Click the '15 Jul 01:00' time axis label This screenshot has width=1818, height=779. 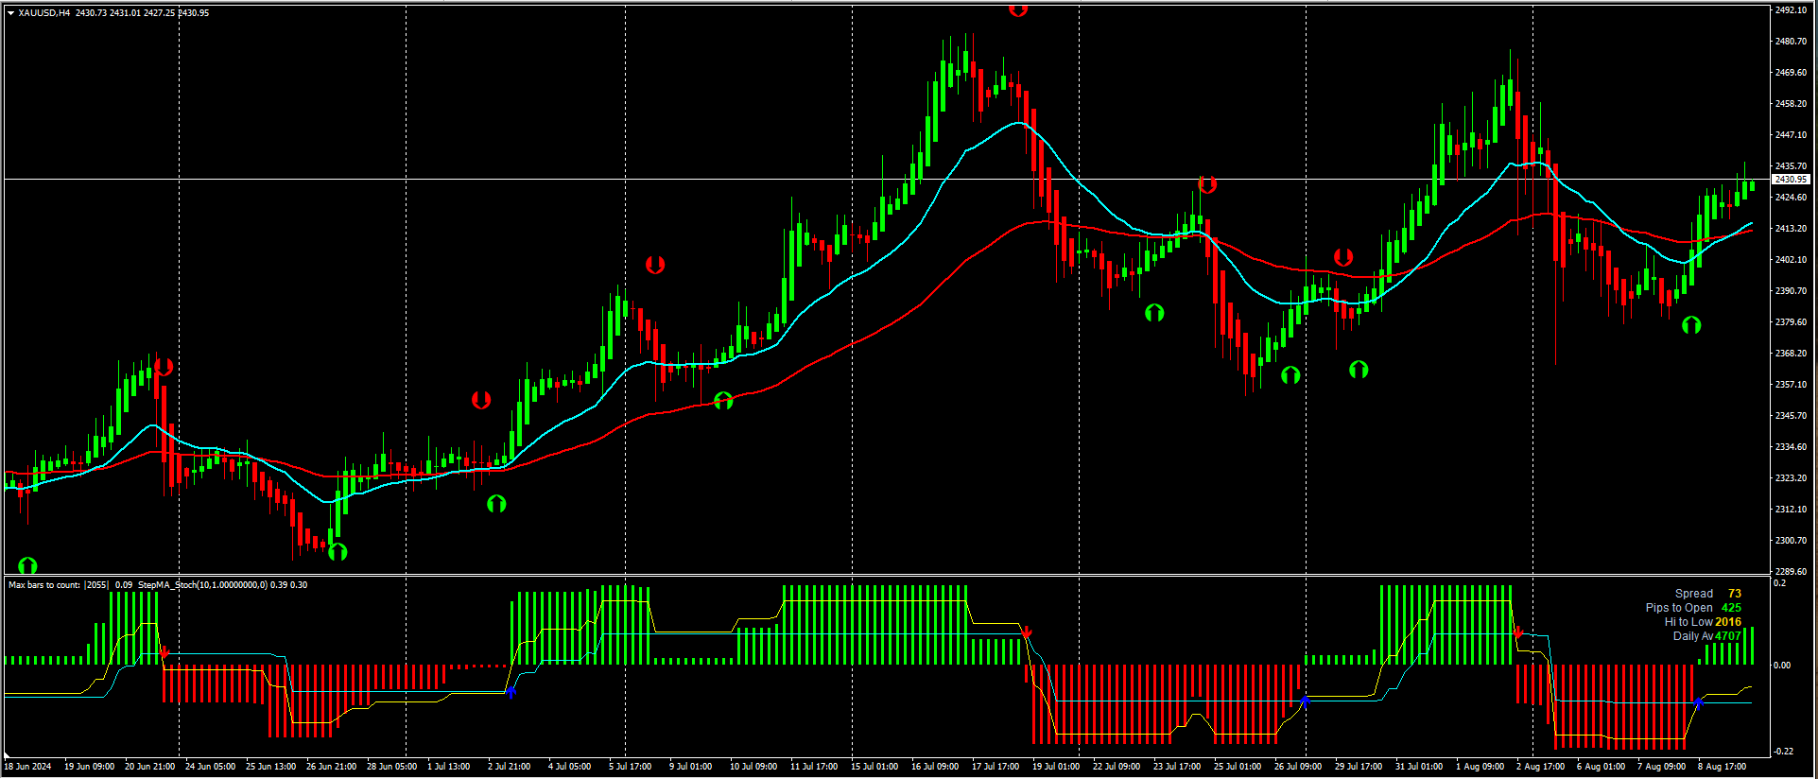874,767
